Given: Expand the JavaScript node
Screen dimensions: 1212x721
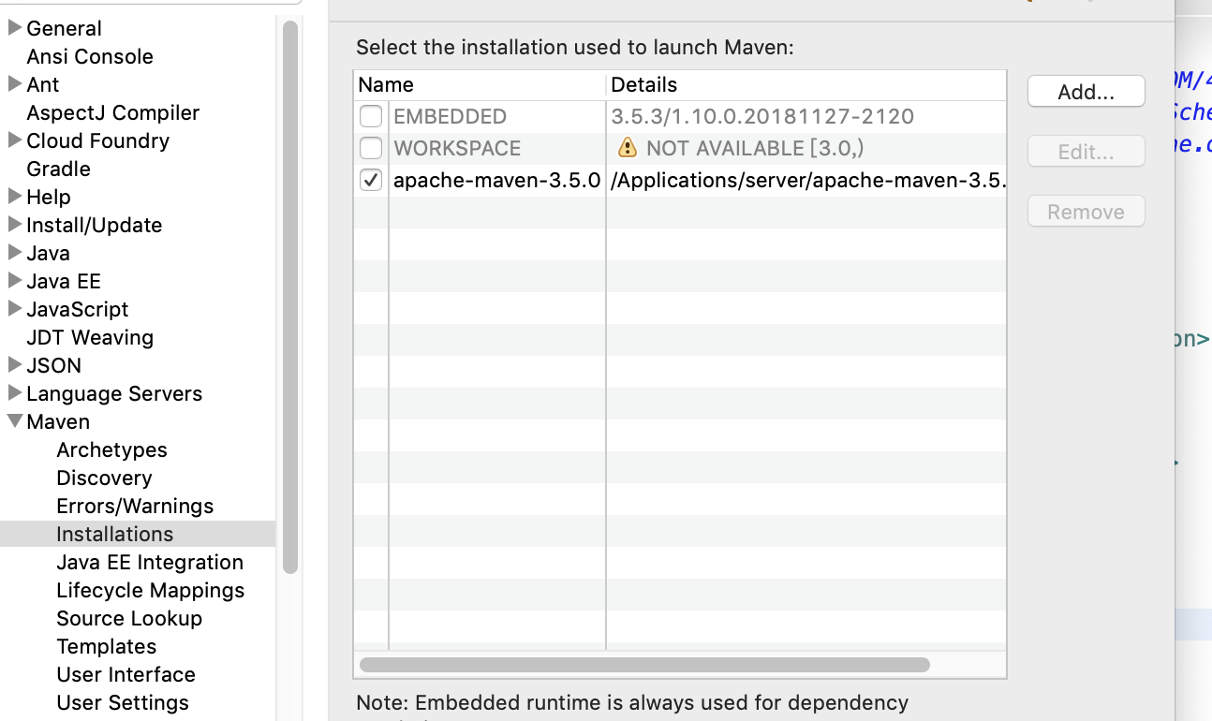Looking at the screenshot, I should pos(14,309).
